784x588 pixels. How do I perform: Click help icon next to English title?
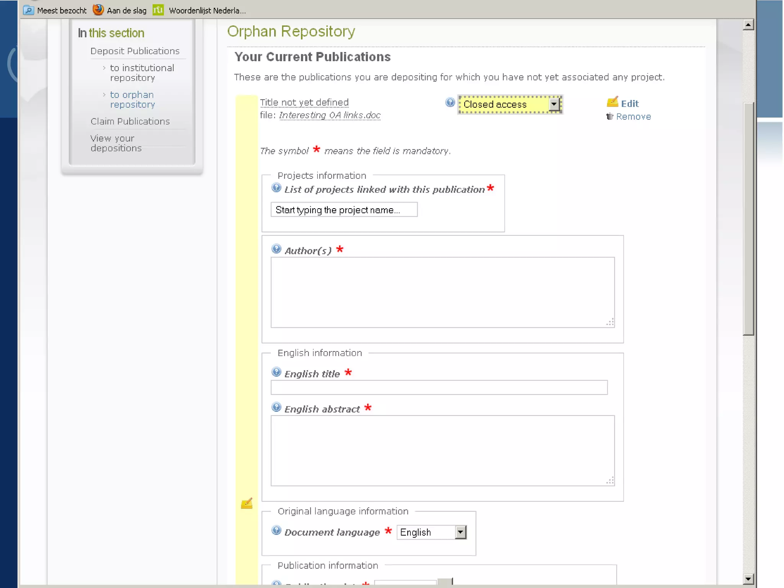pos(276,372)
